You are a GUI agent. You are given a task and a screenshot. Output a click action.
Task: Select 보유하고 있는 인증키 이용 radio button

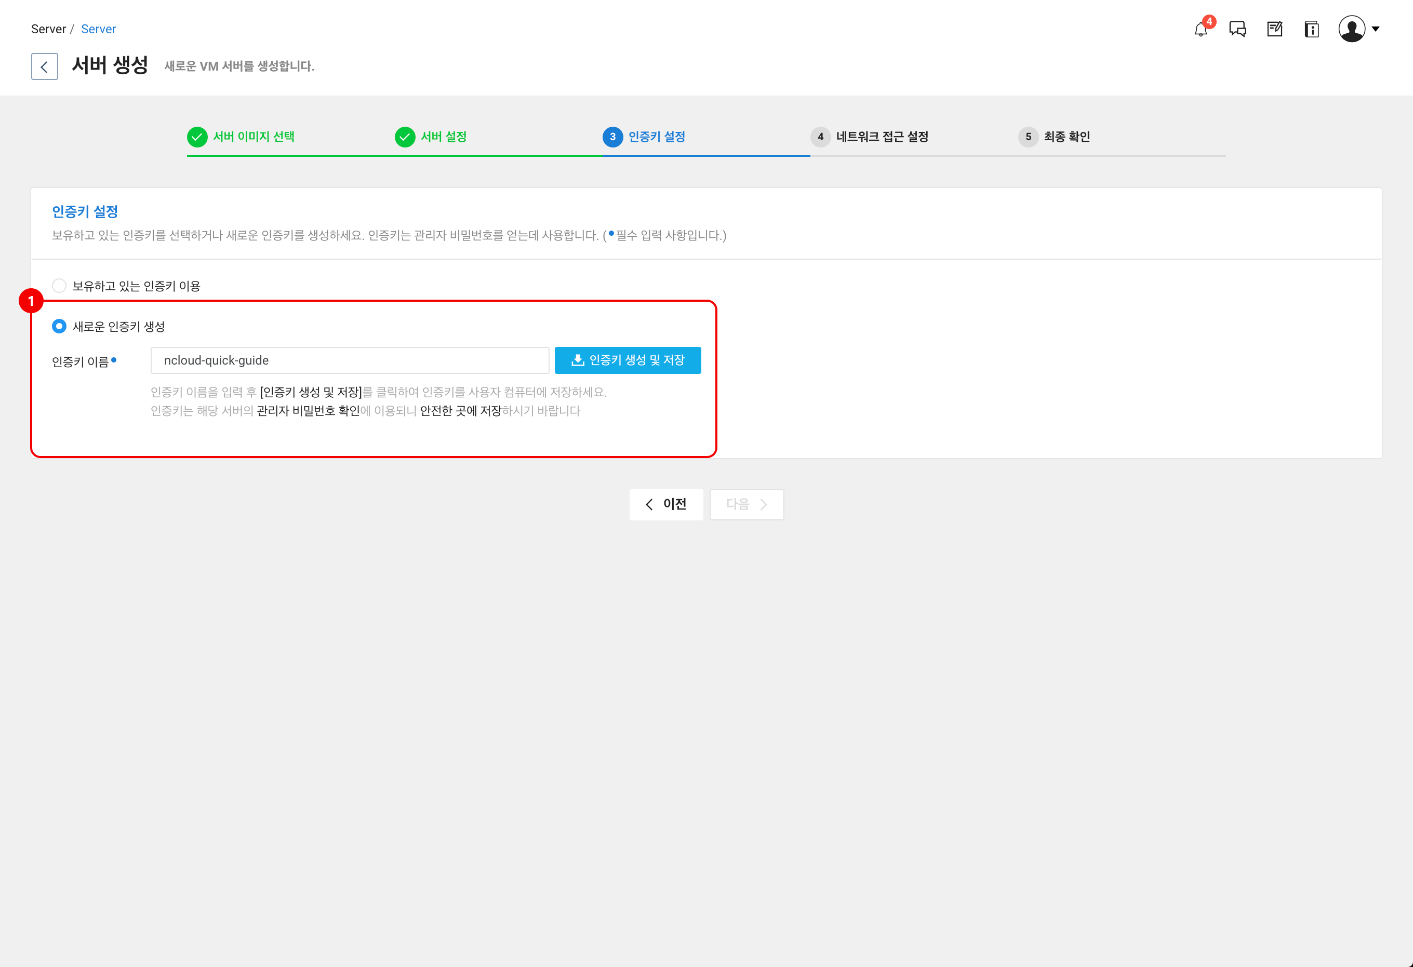pyautogui.click(x=59, y=286)
